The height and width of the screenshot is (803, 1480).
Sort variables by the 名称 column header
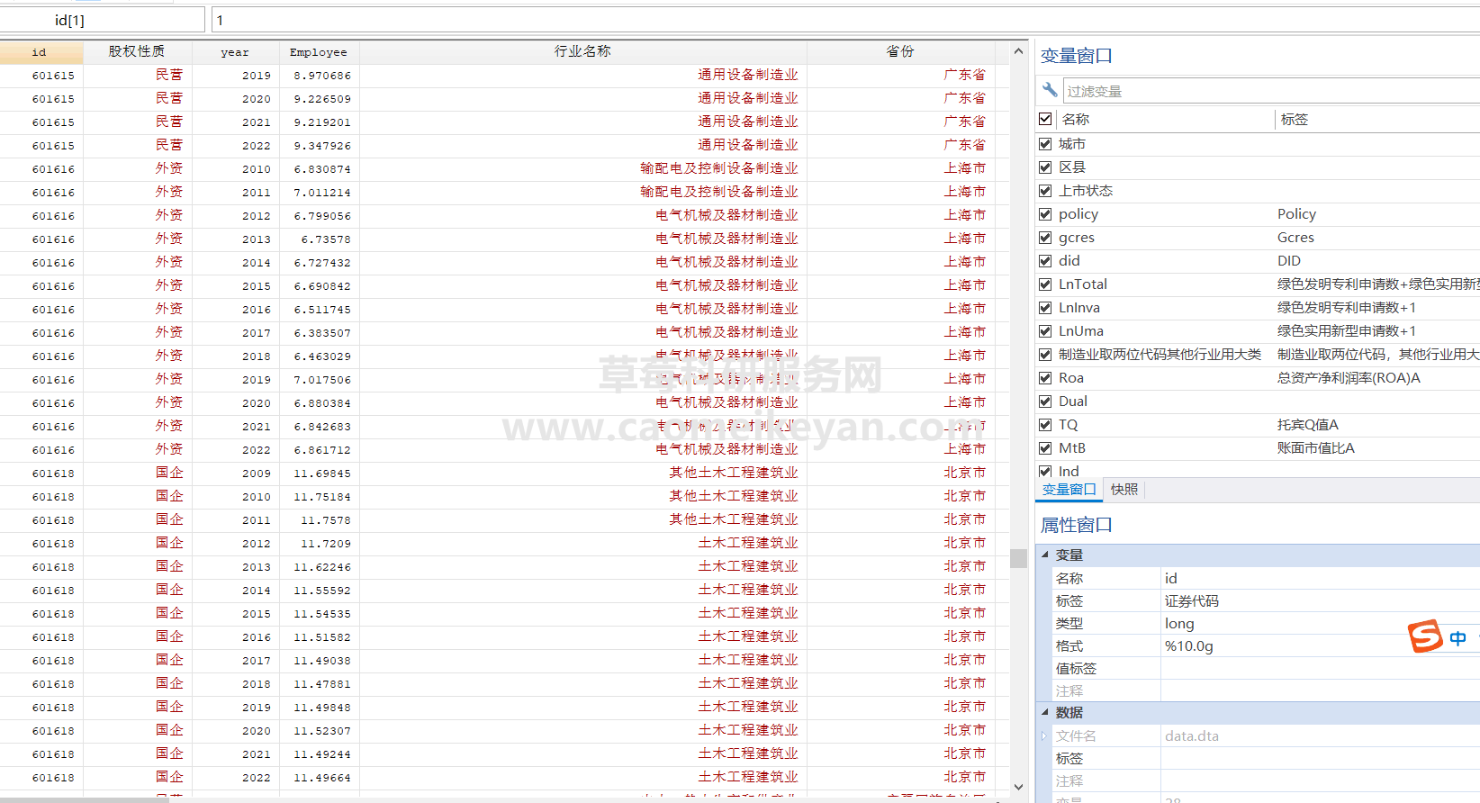click(x=1165, y=119)
